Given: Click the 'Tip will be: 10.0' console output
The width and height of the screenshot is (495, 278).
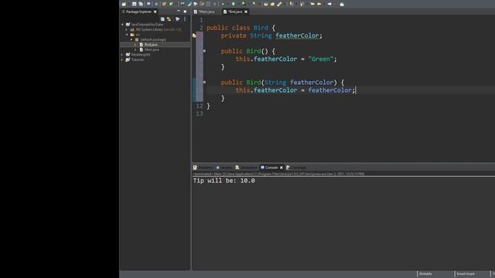Looking at the screenshot, I should [x=224, y=181].
